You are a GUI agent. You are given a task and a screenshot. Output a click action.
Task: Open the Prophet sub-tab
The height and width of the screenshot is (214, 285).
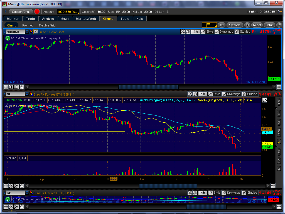[x=28, y=25]
